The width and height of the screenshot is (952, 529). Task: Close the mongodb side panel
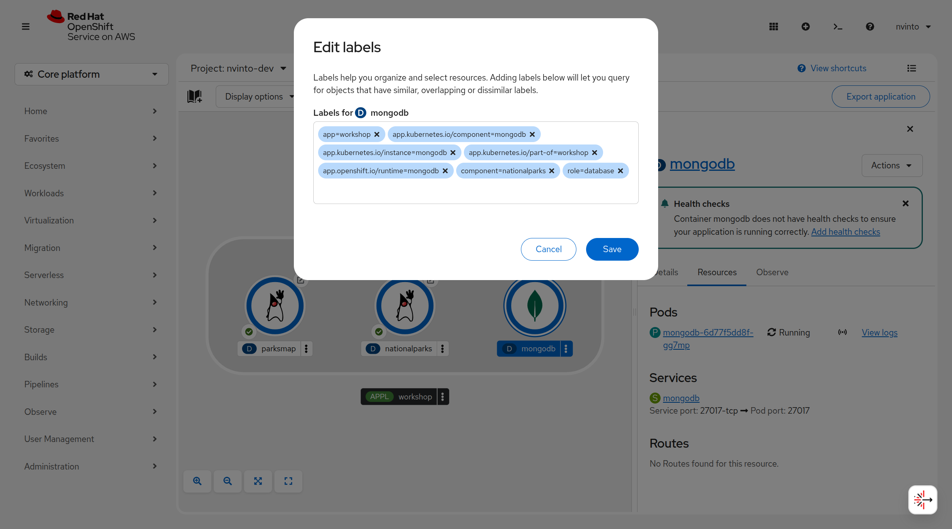point(910,129)
